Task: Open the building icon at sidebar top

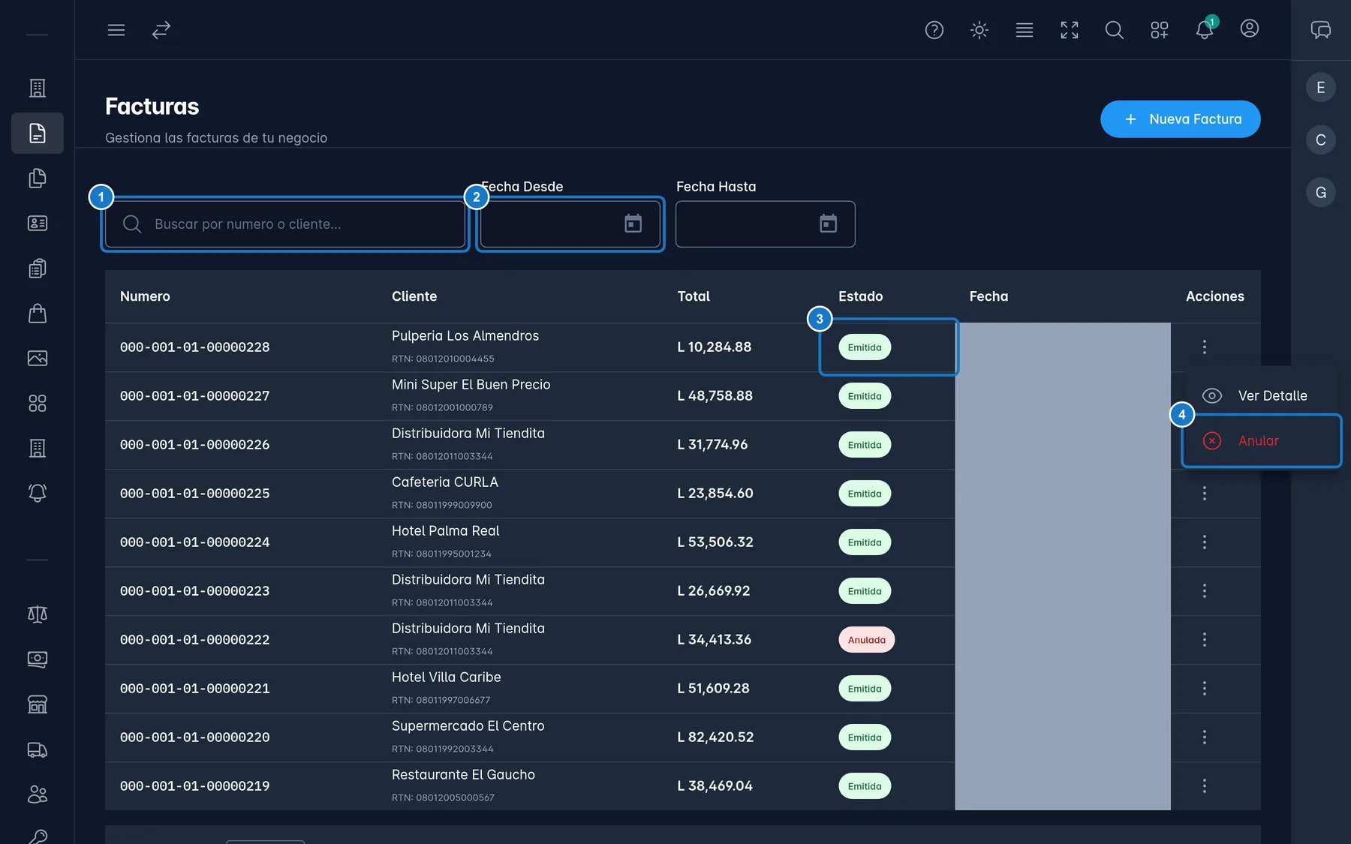Action: click(38, 88)
